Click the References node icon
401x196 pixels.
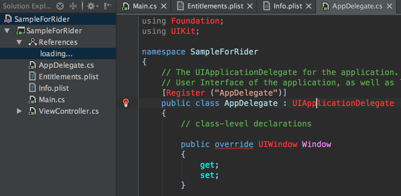click(32, 42)
